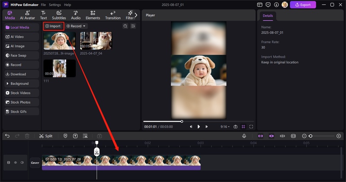The image size is (346, 182).
Task: Select the baby image thumbnail
Action: coord(59,41)
